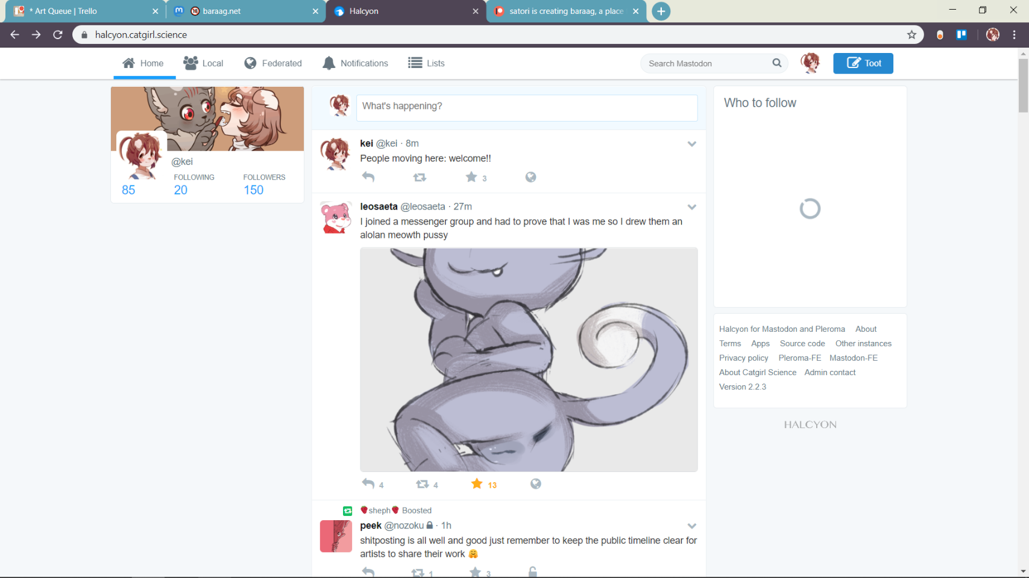Switch to Local timeline
1029x578 pixels.
tap(203, 63)
